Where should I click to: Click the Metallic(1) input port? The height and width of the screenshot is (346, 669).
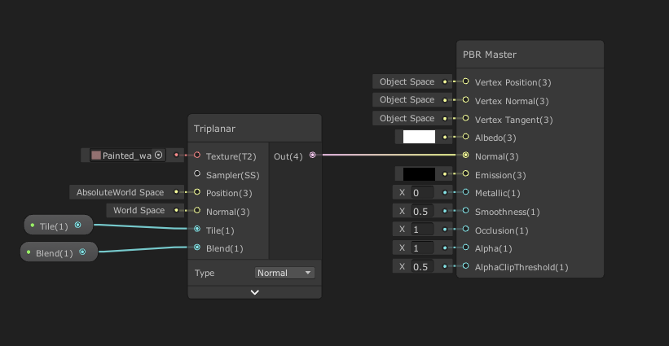point(465,193)
